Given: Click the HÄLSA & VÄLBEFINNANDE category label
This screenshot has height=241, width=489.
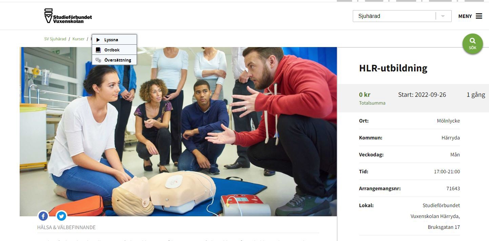Looking at the screenshot, I should click(66, 227).
